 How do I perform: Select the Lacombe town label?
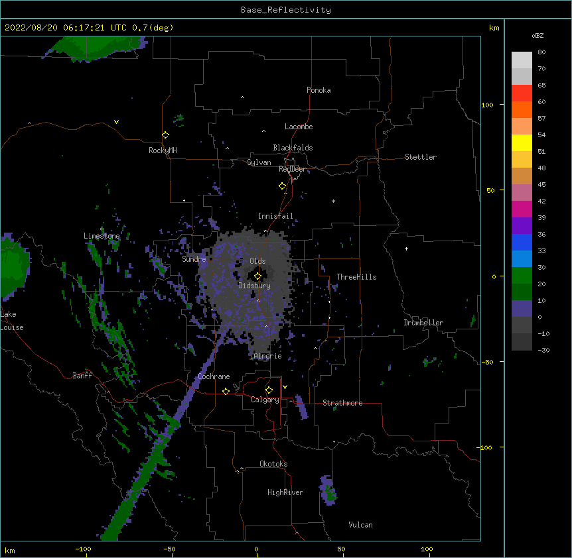pyautogui.click(x=299, y=127)
